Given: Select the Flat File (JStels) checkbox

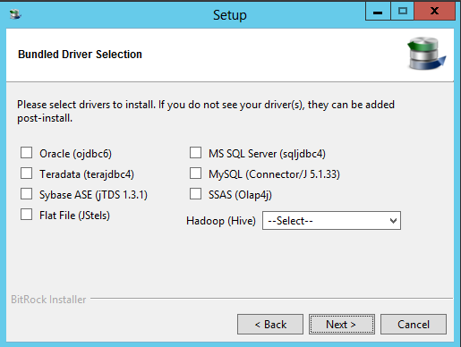Looking at the screenshot, I should 26,214.
